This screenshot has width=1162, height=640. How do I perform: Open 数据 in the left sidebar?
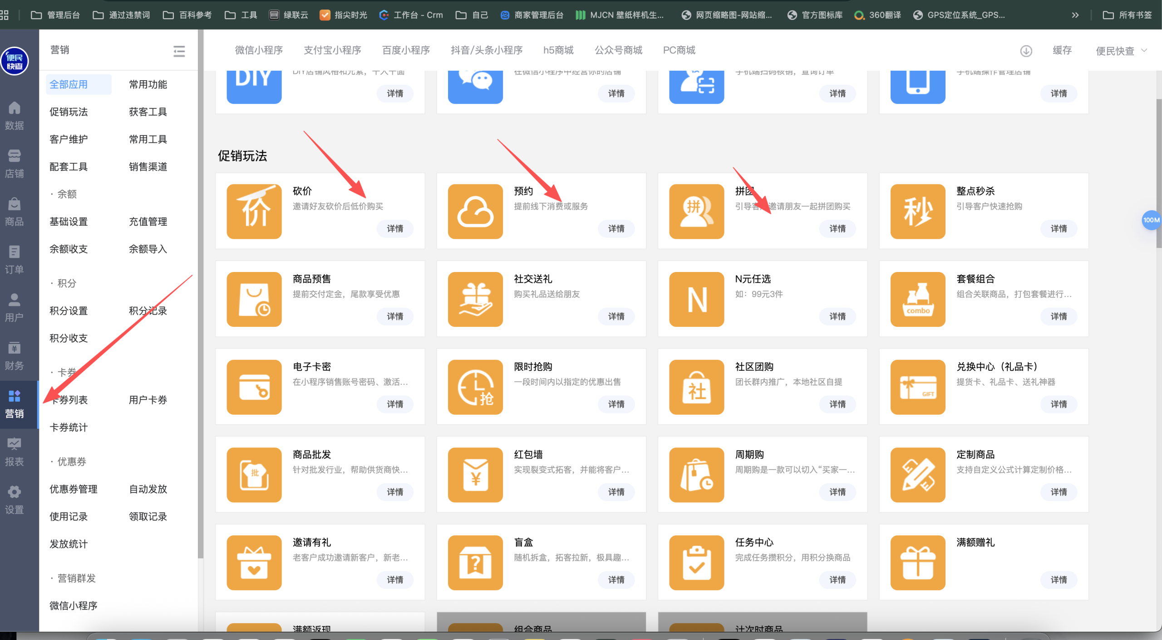click(14, 116)
